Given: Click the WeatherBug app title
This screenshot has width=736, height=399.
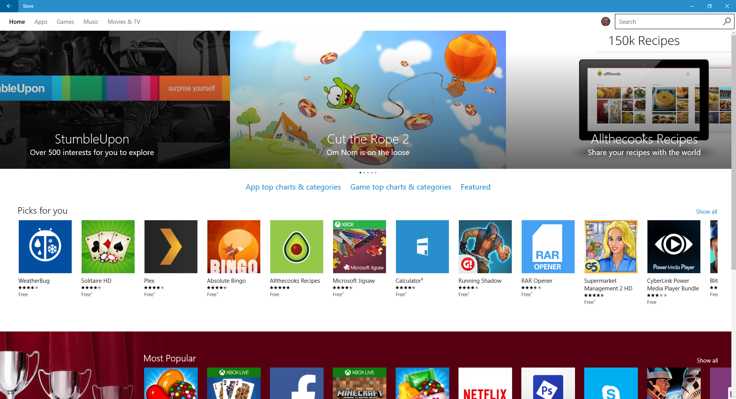Looking at the screenshot, I should [34, 281].
